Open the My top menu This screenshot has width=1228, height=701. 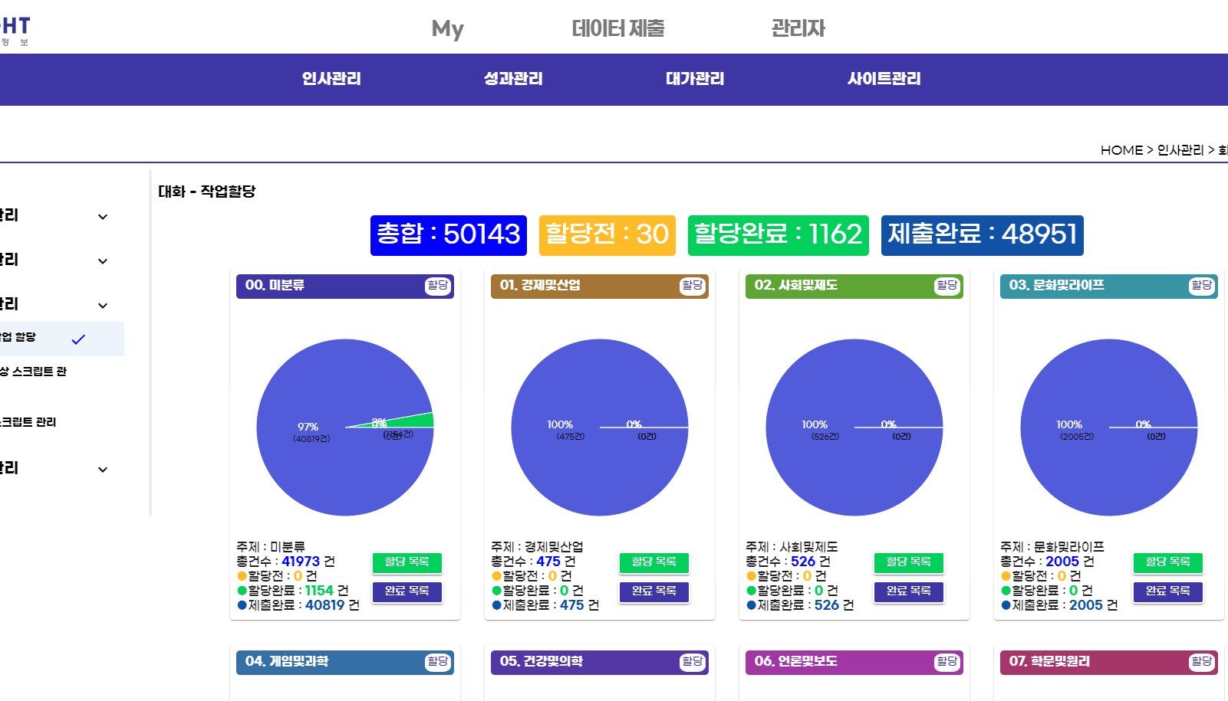coord(447,29)
